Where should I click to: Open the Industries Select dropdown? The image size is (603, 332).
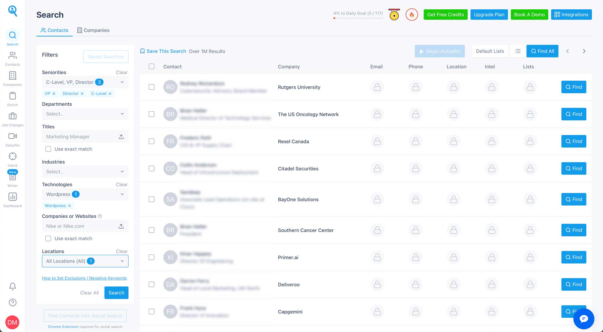[x=85, y=172]
